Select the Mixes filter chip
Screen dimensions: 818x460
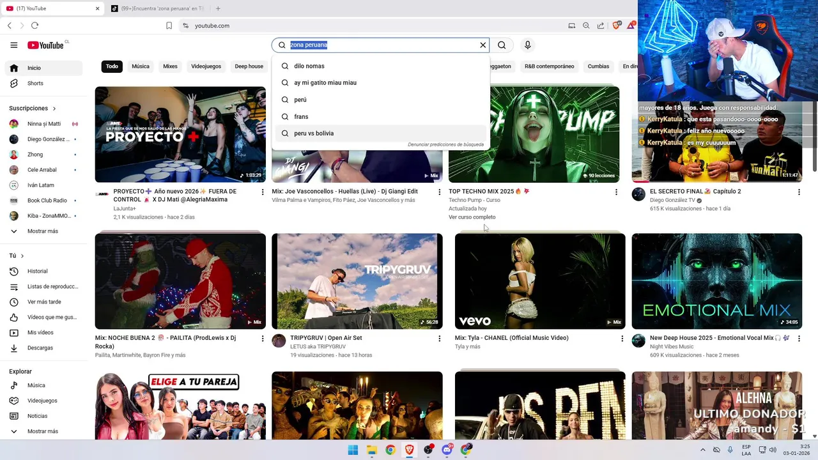[x=170, y=66]
